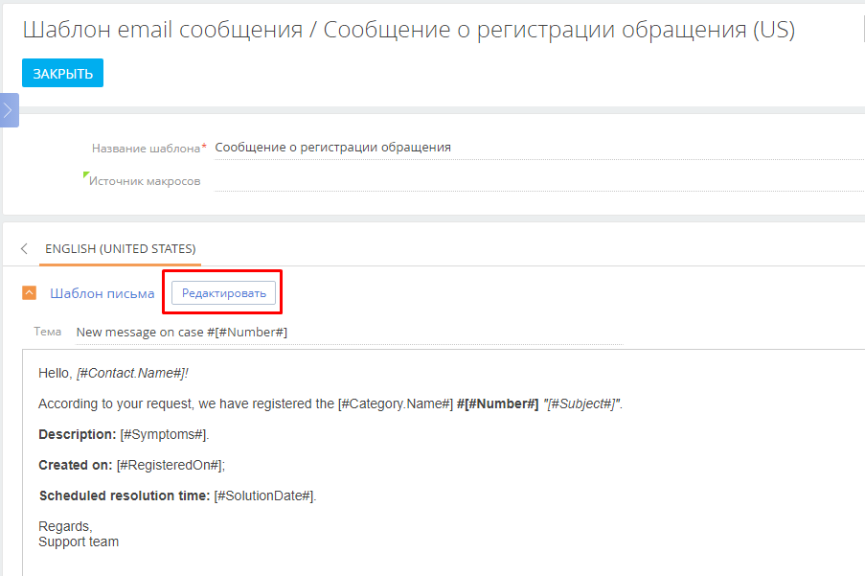Click the text [#Category.Name#]
Viewport: 865px width, 576px height.
coord(396,403)
